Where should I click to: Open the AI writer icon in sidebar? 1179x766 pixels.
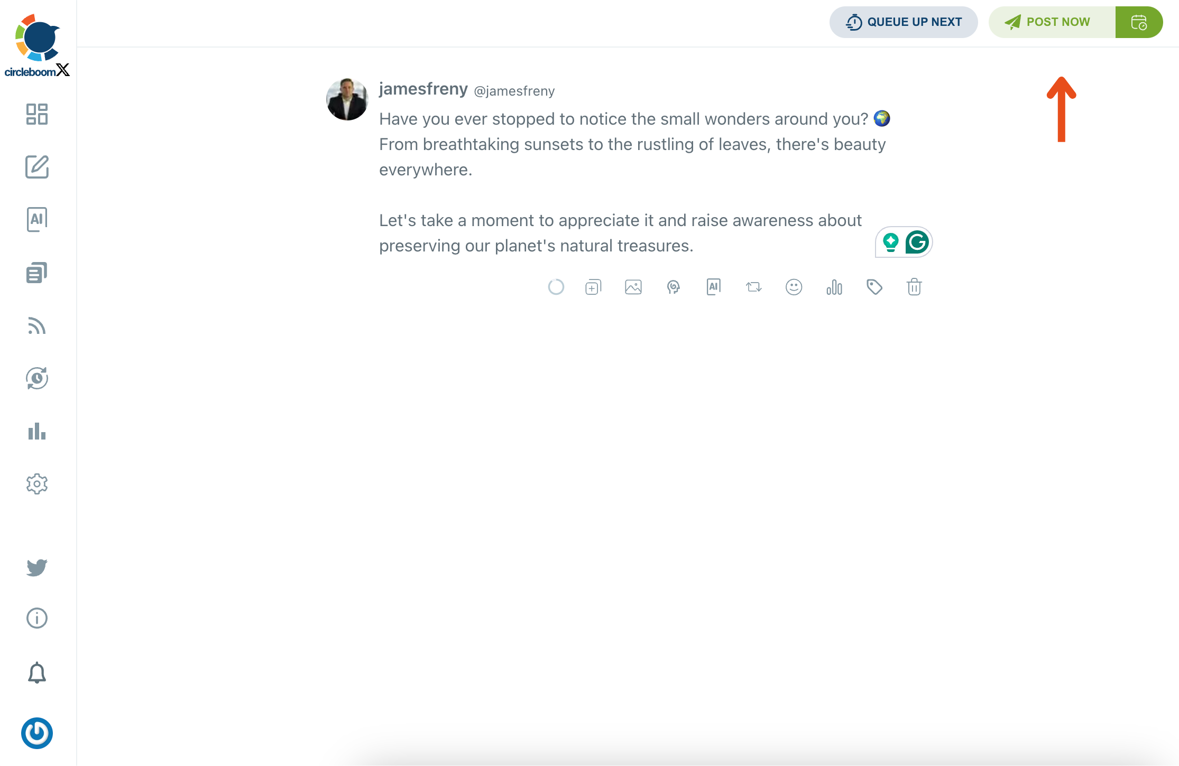37,219
